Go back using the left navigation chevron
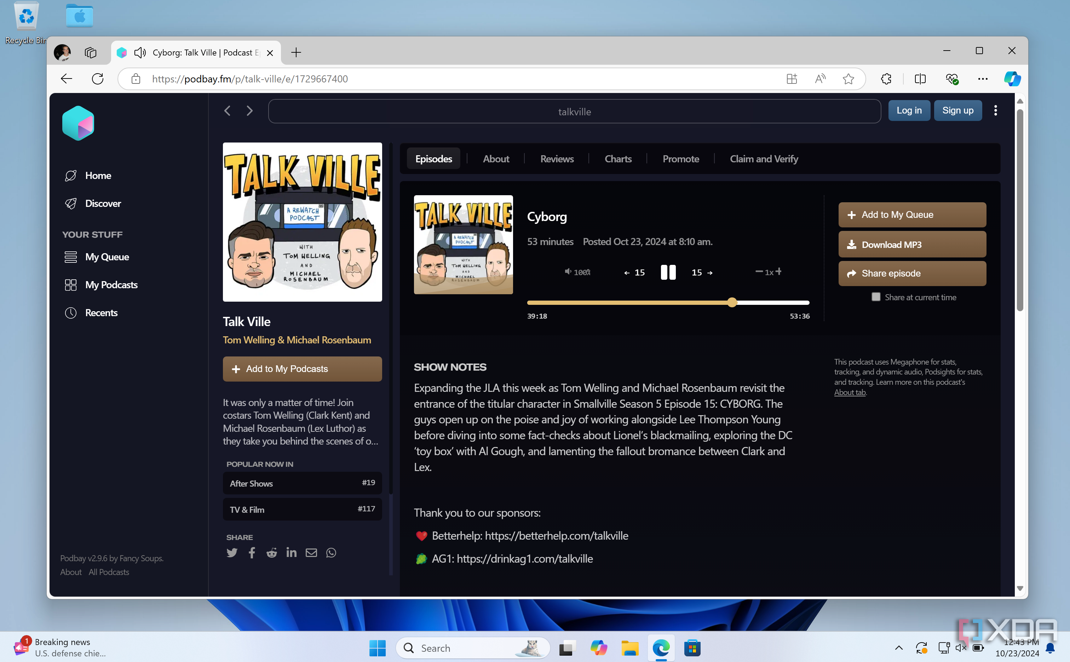The image size is (1070, 662). point(227,111)
